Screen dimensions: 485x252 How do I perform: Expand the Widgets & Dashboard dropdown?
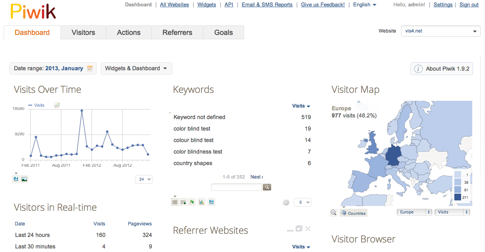136,68
